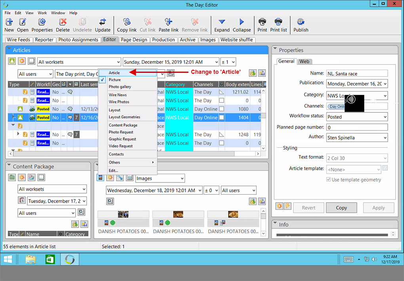This screenshot has height=281, width=404.
Task: Click the Revert button
Action: (309, 208)
